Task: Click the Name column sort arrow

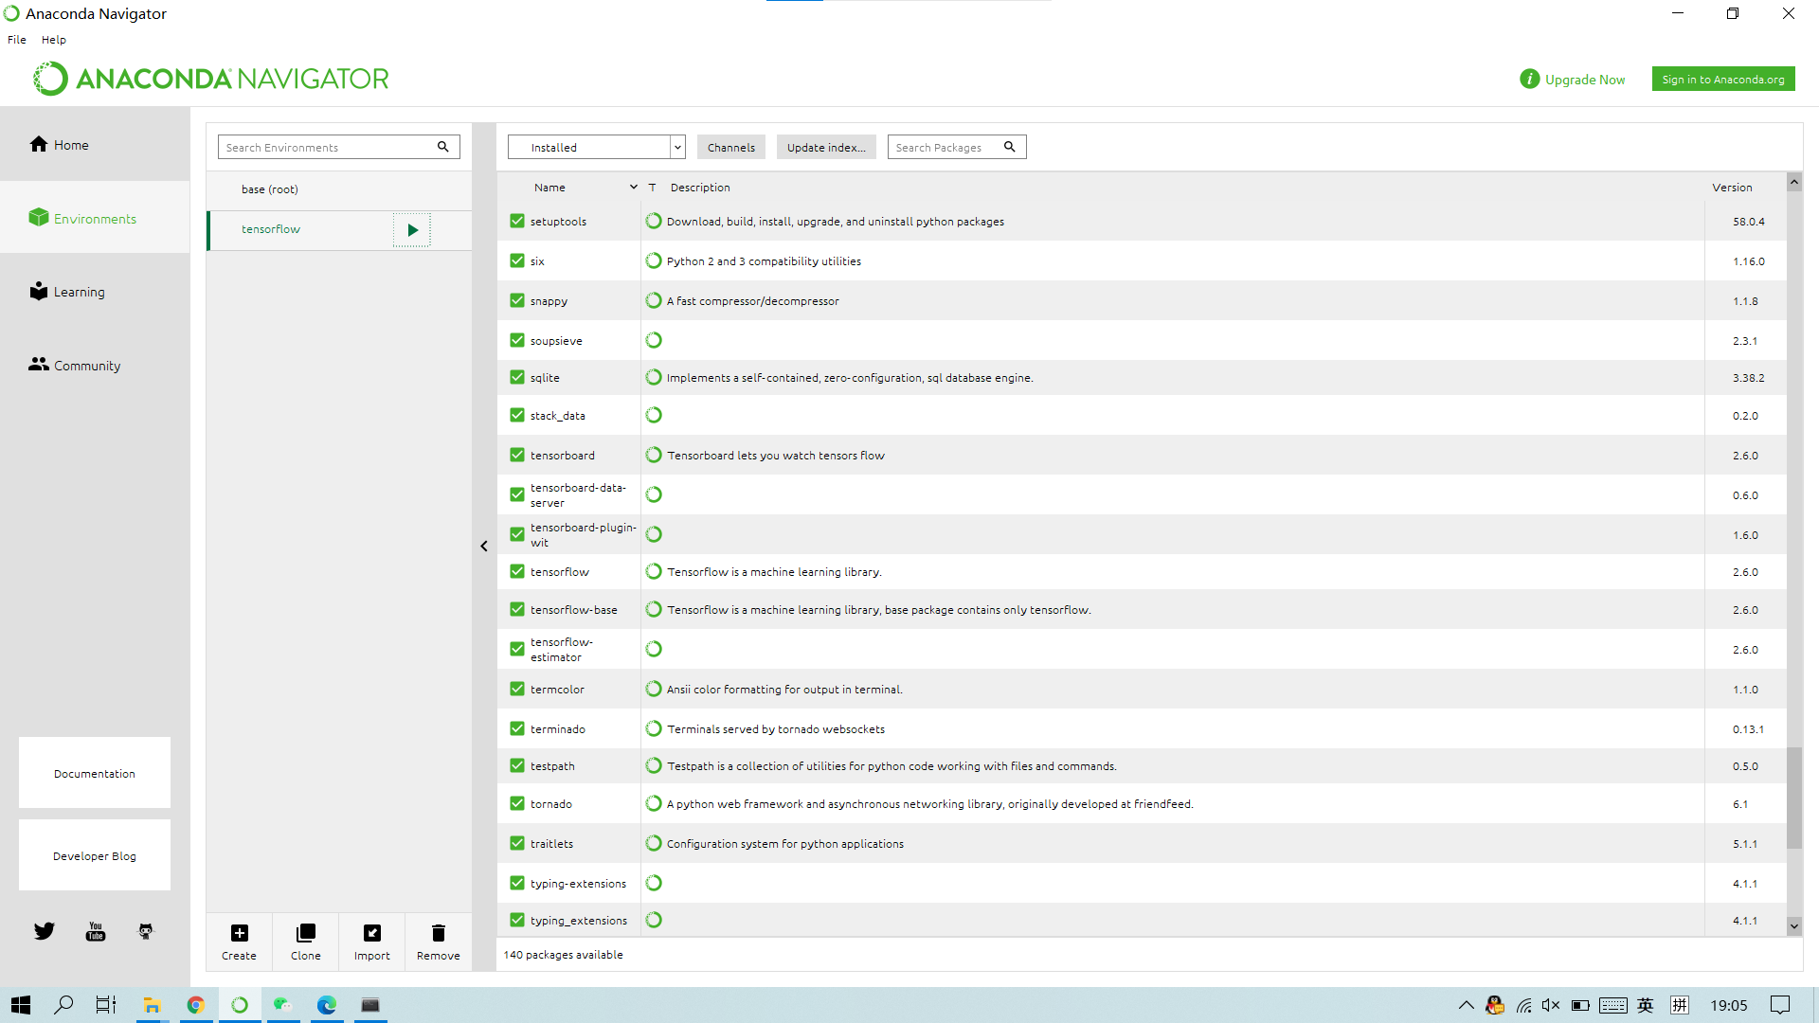Action: 633,188
